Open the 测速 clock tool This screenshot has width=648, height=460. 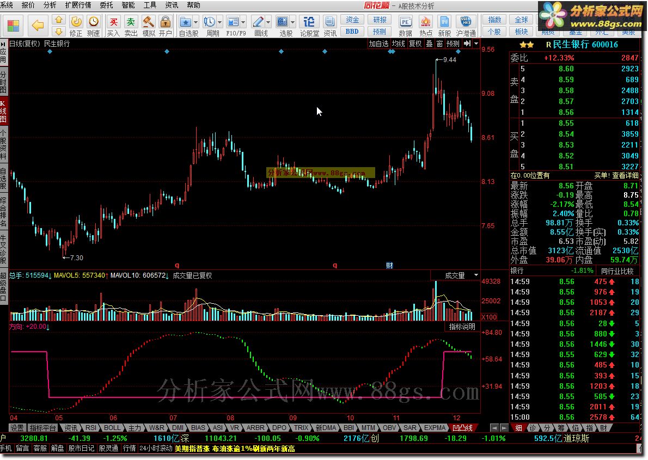94,26
